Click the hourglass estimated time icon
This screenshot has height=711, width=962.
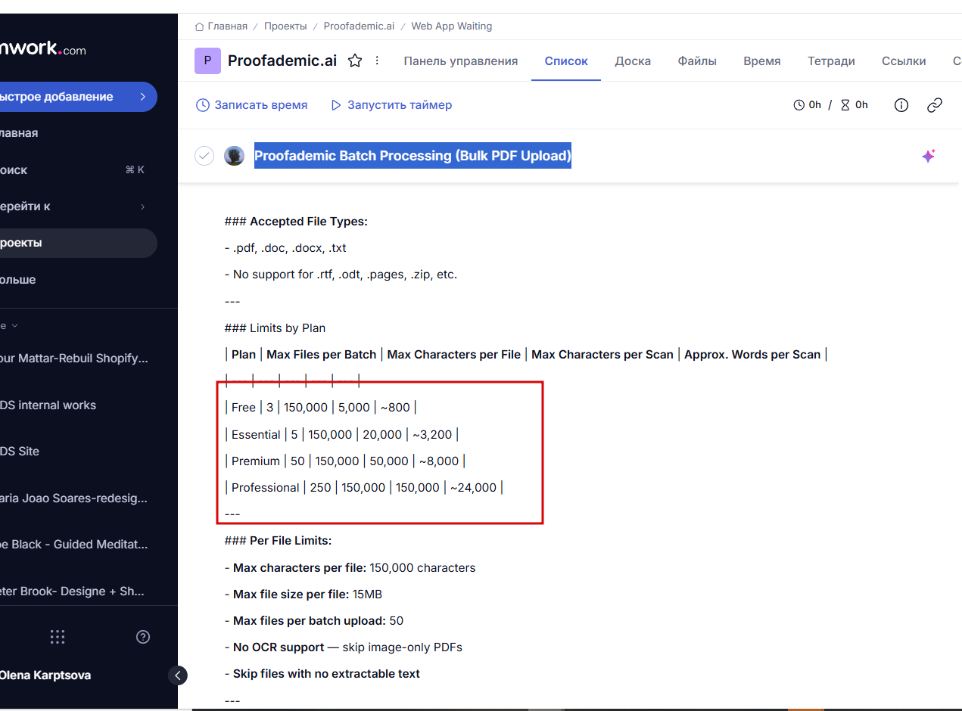click(x=845, y=105)
